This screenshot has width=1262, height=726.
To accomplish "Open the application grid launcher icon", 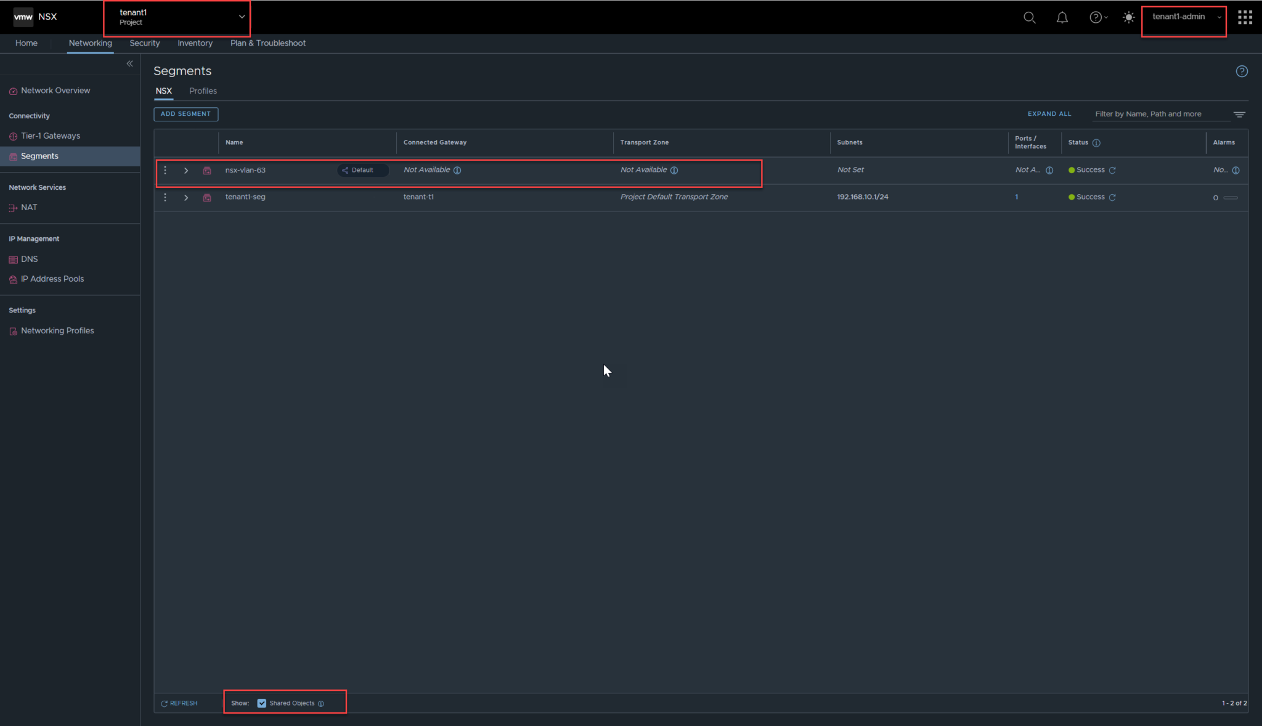I will click(1245, 17).
